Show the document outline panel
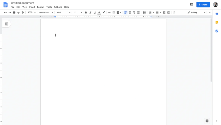Screen dimensions: 221x125 (x=7, y=24)
